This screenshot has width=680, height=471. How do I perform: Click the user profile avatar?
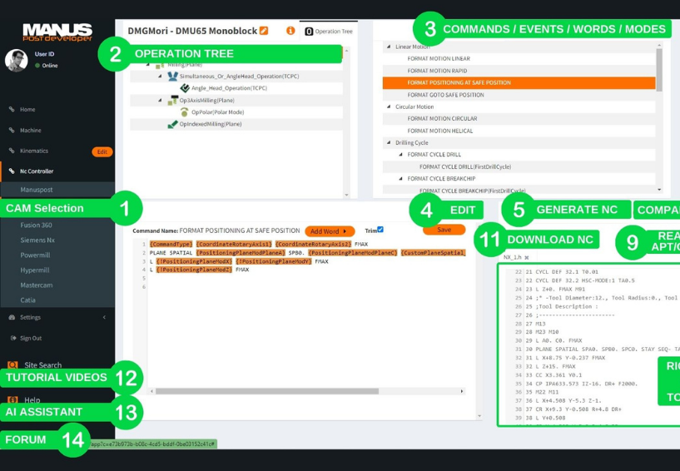click(17, 60)
